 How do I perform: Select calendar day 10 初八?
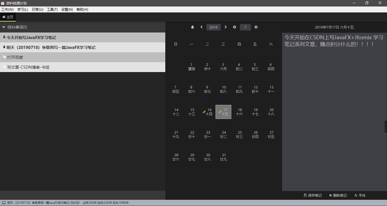pyautogui.click(x=223, y=89)
